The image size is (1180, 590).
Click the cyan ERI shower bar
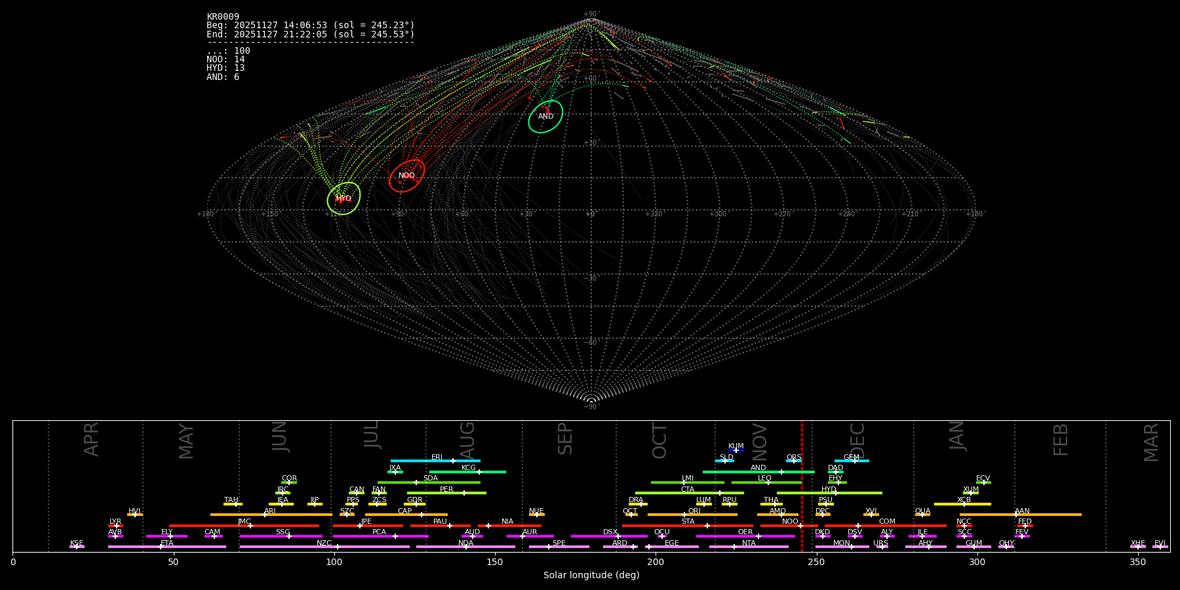(x=435, y=461)
